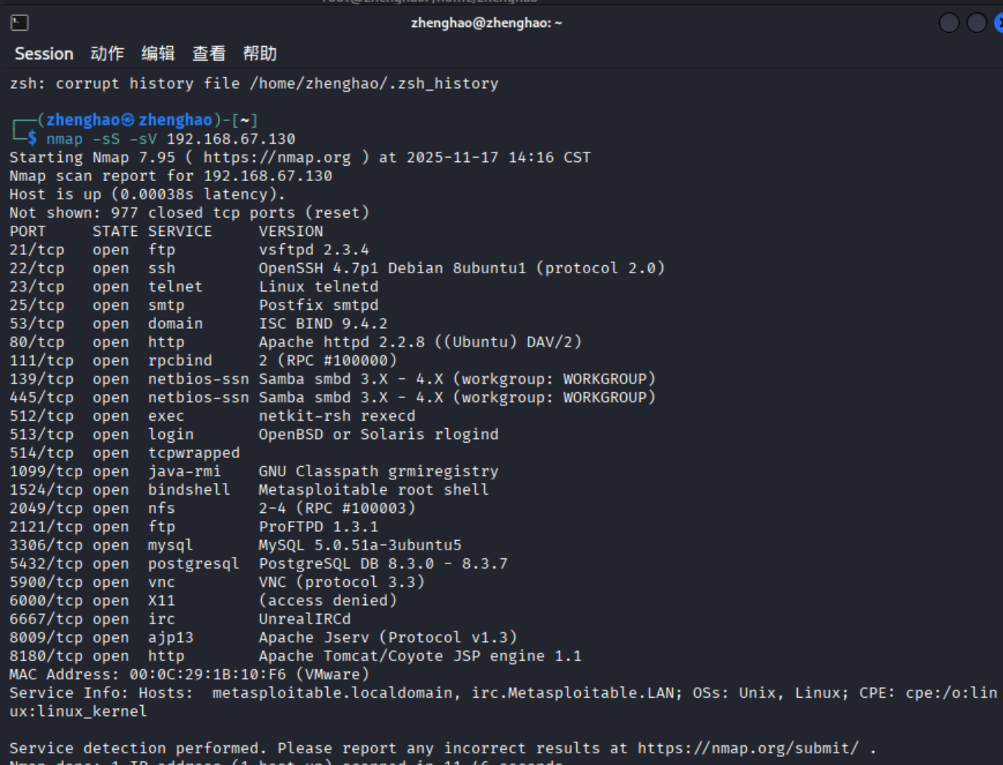Click netkit-rsh rexecd version text
This screenshot has height=765, width=1003.
[x=337, y=416]
